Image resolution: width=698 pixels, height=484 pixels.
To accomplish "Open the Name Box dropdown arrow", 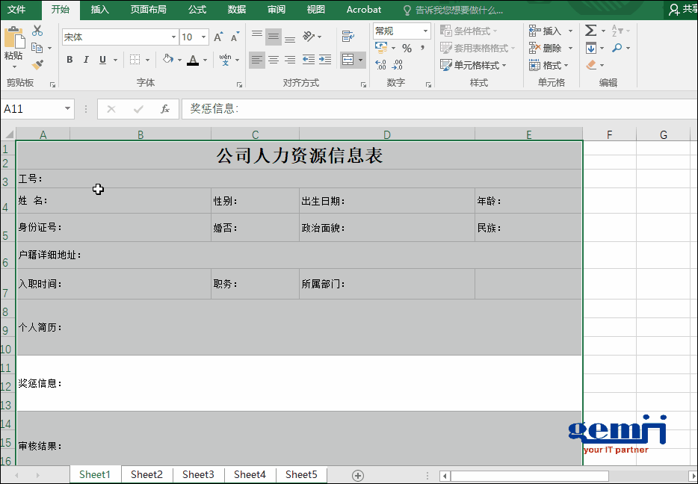I will coord(67,109).
